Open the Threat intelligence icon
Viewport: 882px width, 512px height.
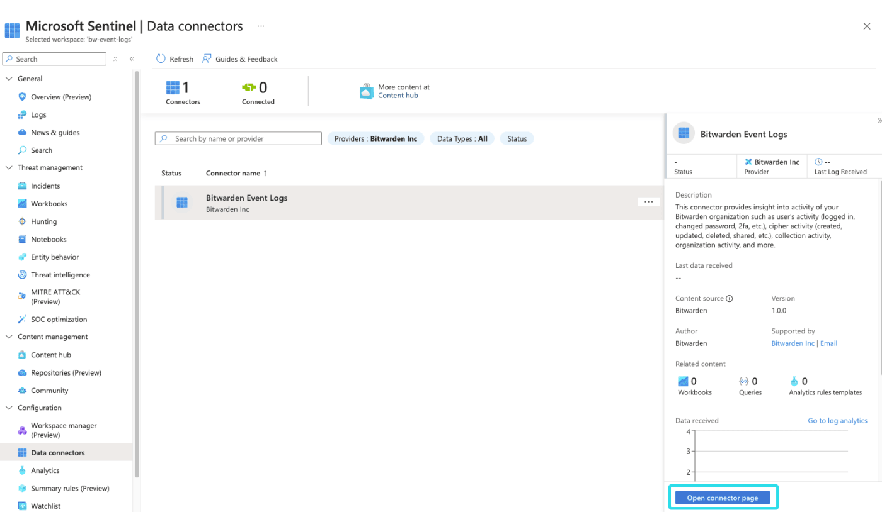(x=22, y=274)
